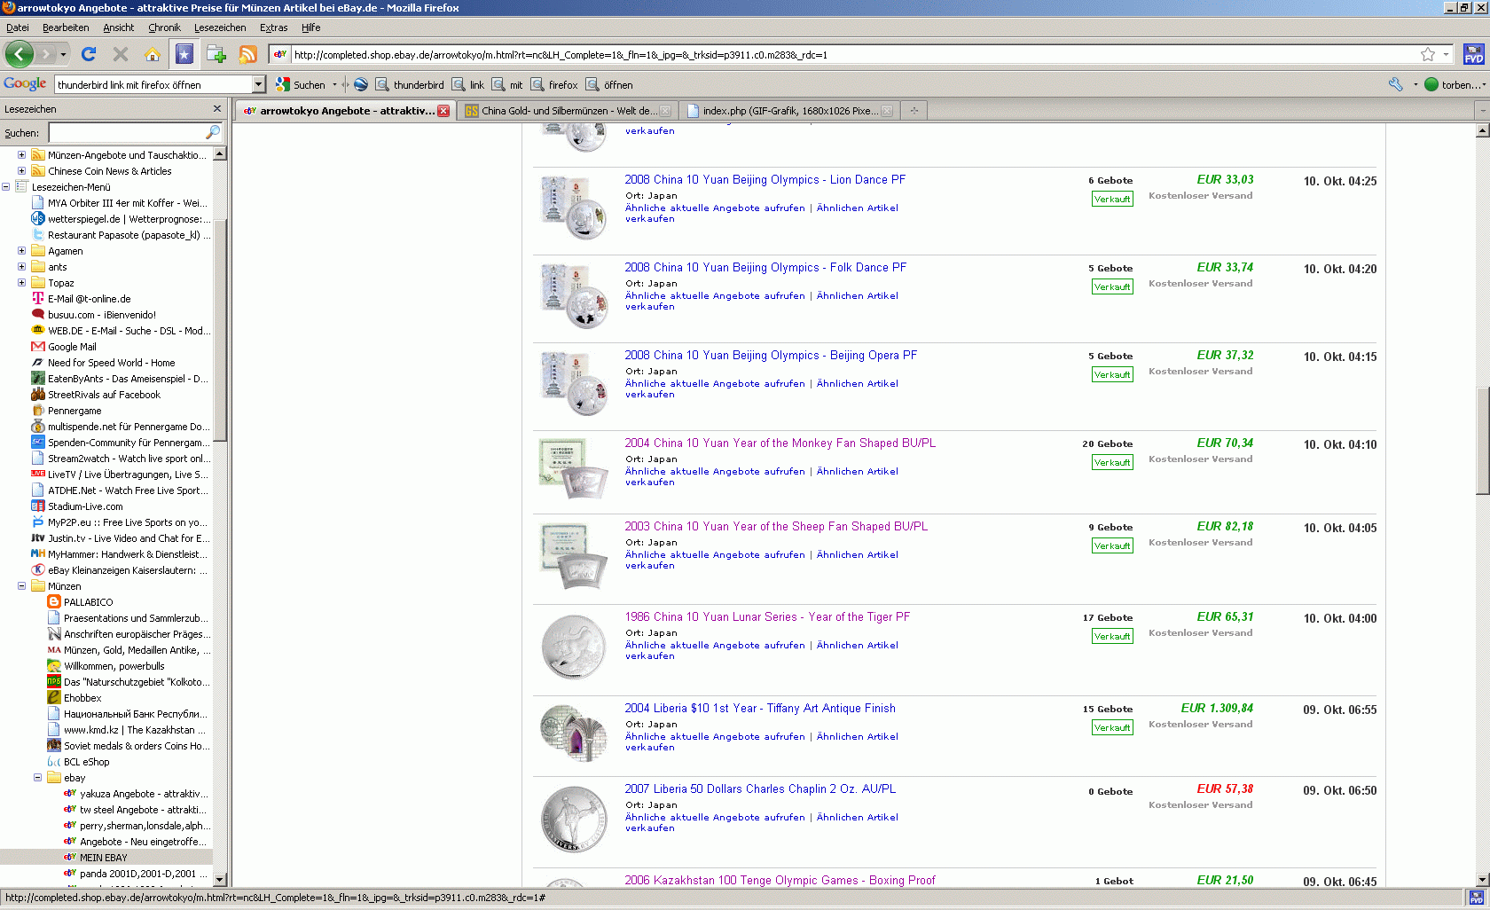Screen dimensions: 1490x910
Task: Switch to China Gold- und Silbermünzen tab
Action: pyautogui.click(x=568, y=111)
